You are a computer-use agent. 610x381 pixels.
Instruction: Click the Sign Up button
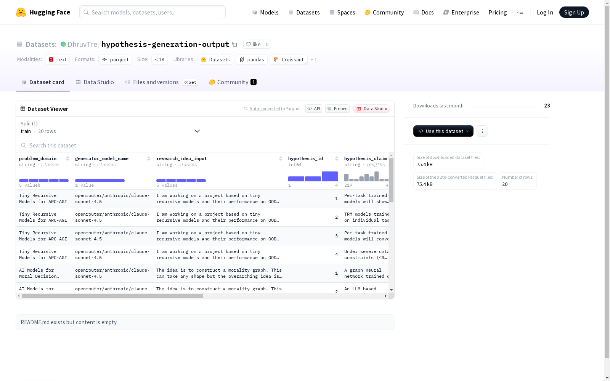[x=574, y=12]
